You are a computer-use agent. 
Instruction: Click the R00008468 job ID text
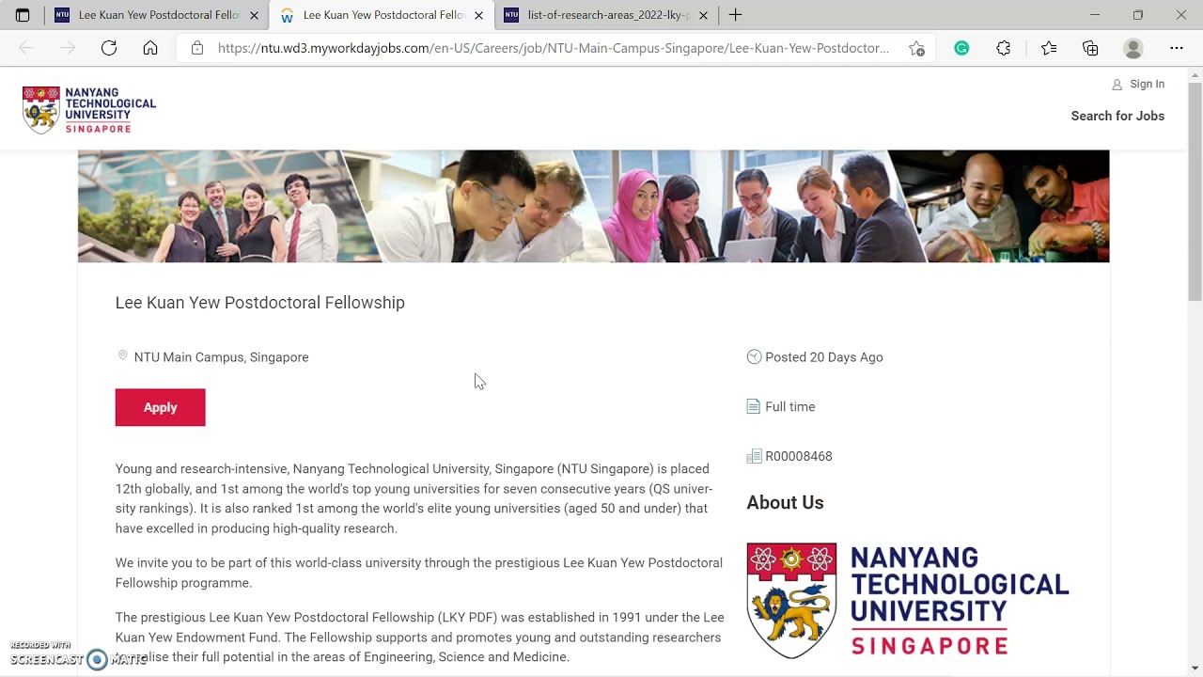pos(799,456)
